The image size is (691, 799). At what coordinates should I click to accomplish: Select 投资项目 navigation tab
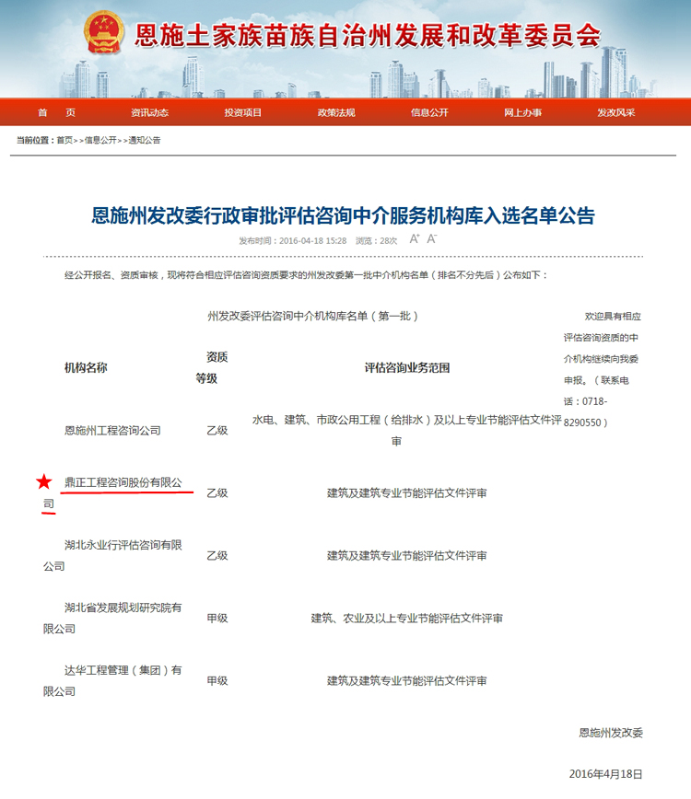pyautogui.click(x=242, y=112)
